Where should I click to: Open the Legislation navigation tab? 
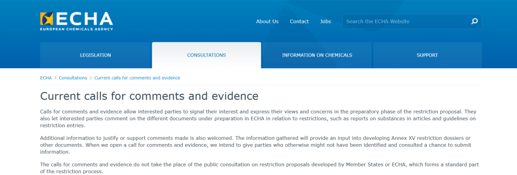click(95, 55)
